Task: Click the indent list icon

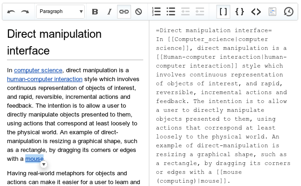Action: pyautogui.click(x=200, y=12)
